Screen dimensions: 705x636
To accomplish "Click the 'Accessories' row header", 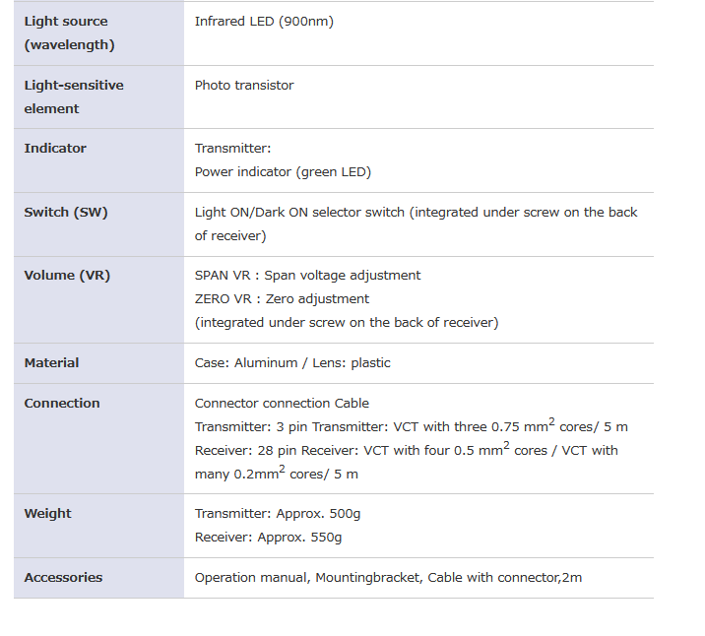I will coord(63,577).
